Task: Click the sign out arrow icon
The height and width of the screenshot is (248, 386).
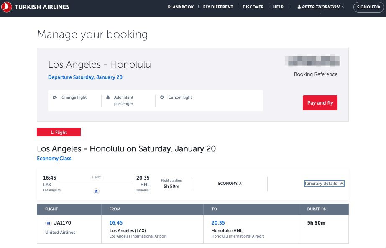Action: [378, 7]
